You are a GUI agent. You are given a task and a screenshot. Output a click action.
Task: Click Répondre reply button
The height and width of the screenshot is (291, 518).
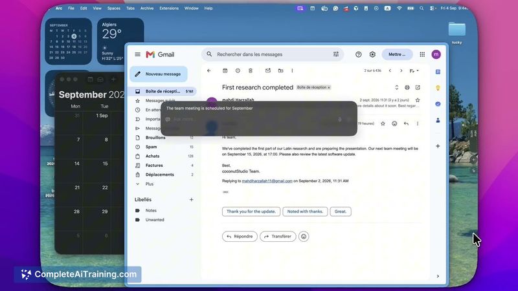point(240,236)
